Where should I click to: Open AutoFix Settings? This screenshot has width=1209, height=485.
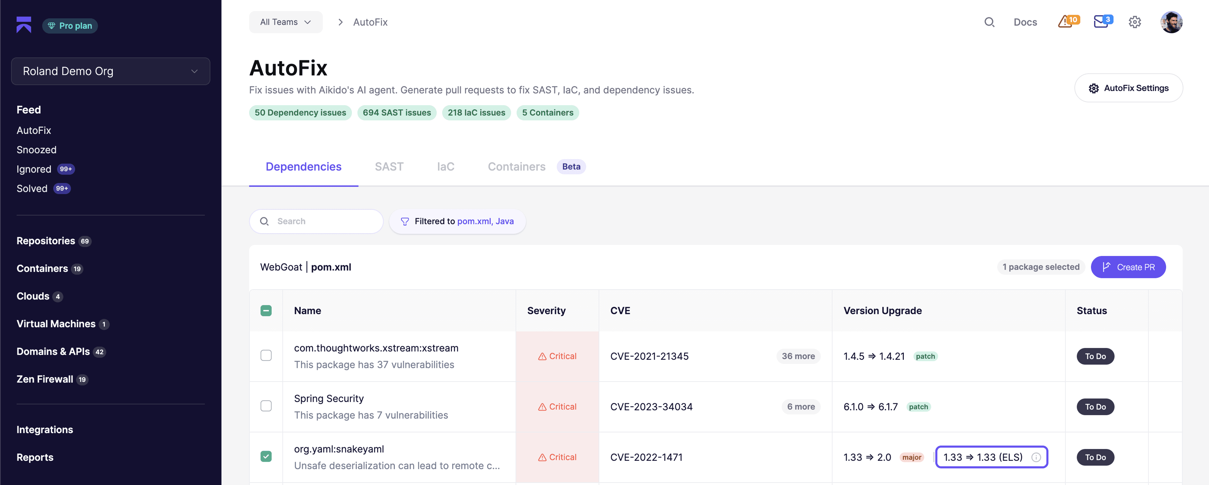[x=1128, y=88]
